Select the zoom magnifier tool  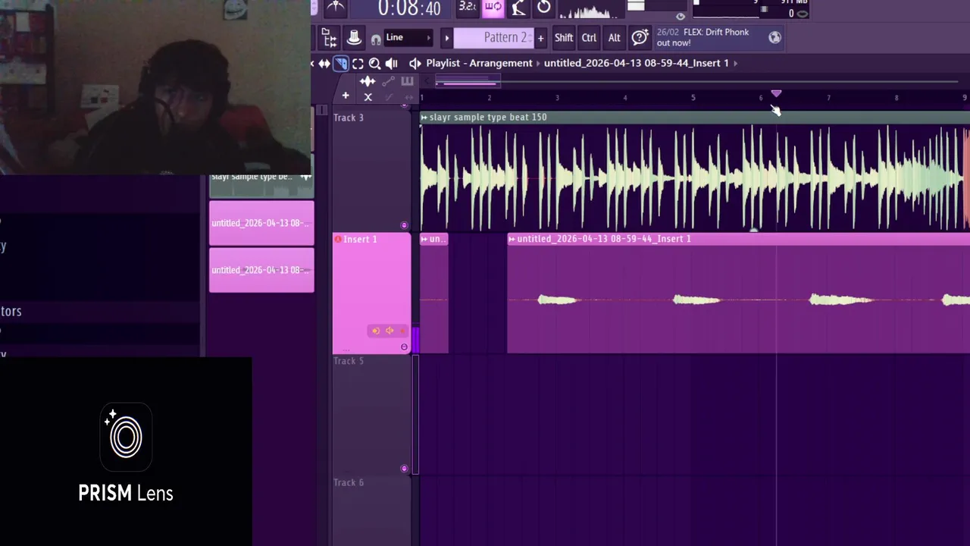[374, 64]
